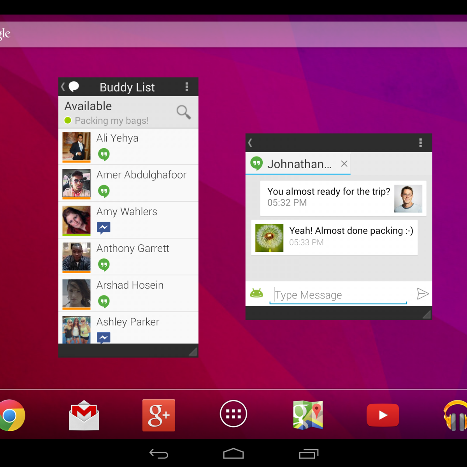Tap the Android home navigation button
The image size is (467, 467).
(x=233, y=454)
